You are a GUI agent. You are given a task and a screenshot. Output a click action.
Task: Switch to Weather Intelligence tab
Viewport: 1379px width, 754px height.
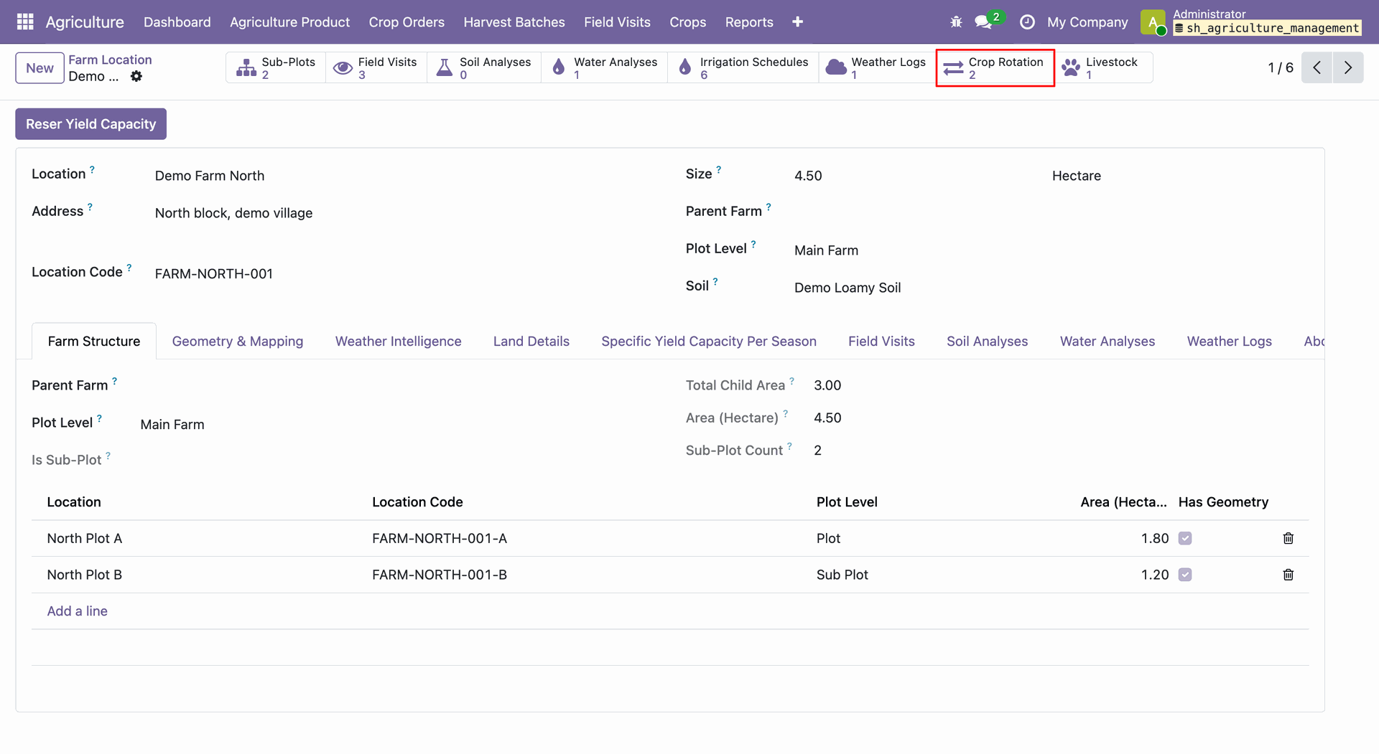(x=399, y=341)
